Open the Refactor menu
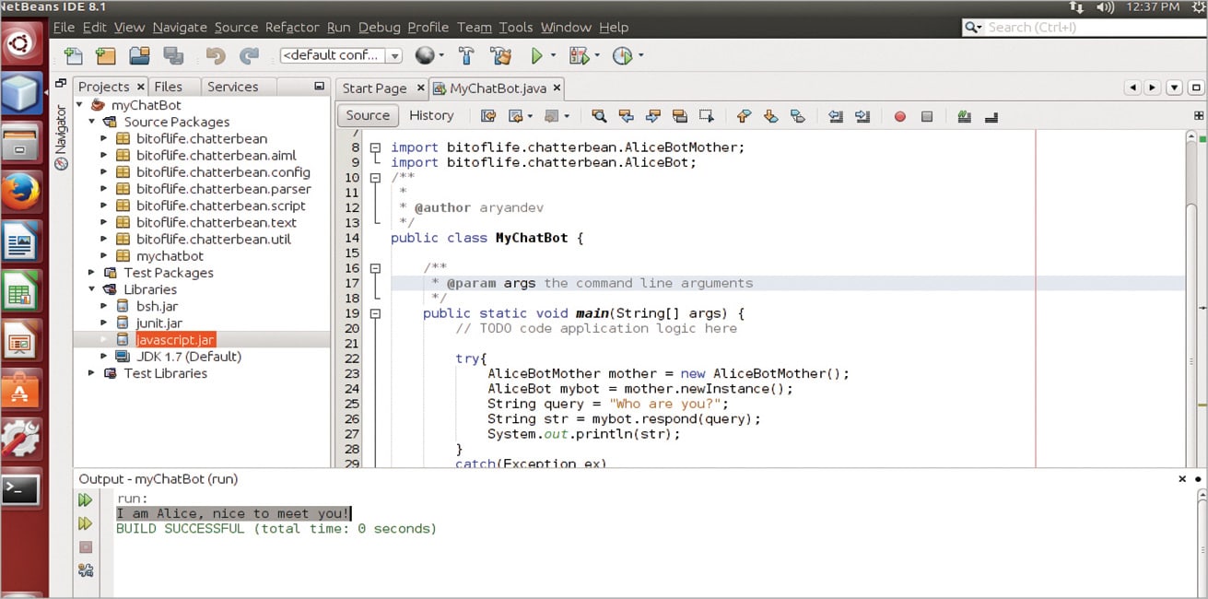This screenshot has height=599, width=1208. [291, 28]
